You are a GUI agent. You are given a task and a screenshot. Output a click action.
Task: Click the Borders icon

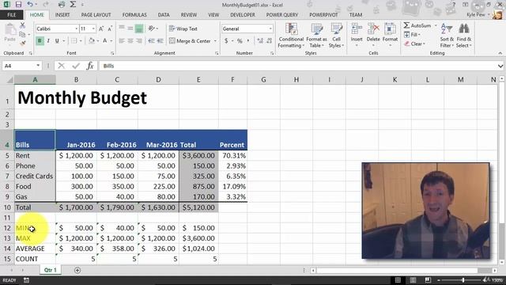[x=74, y=40]
